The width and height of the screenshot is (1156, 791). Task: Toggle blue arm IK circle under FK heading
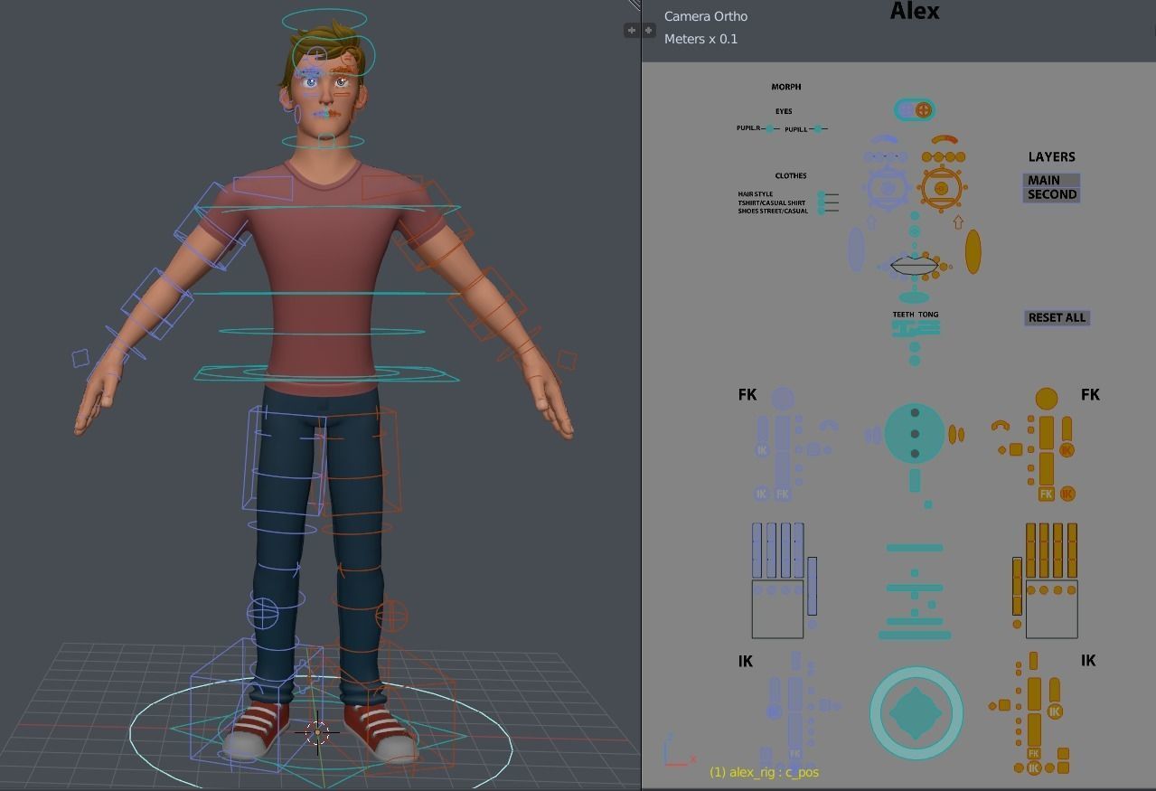pos(762,449)
